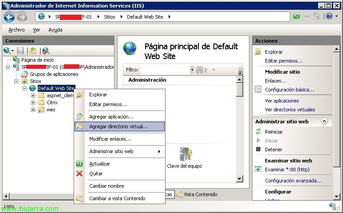
Task: Open the Ayuda menu
Action: pyautogui.click(x=55, y=30)
